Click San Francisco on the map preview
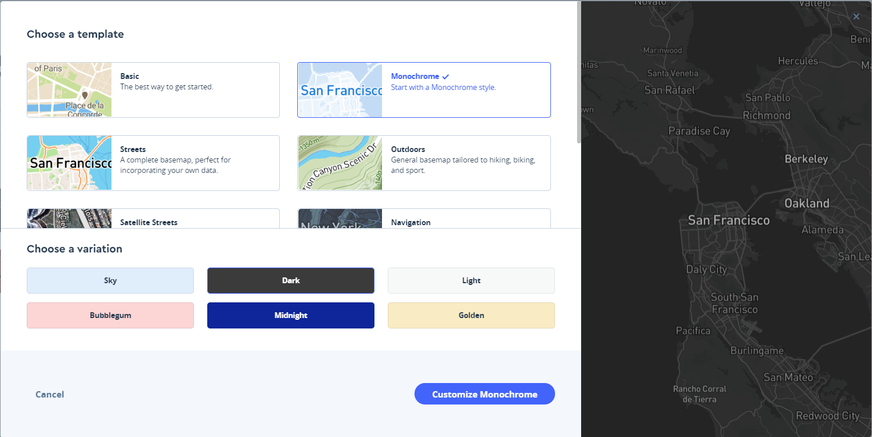This screenshot has width=872, height=437. (728, 221)
